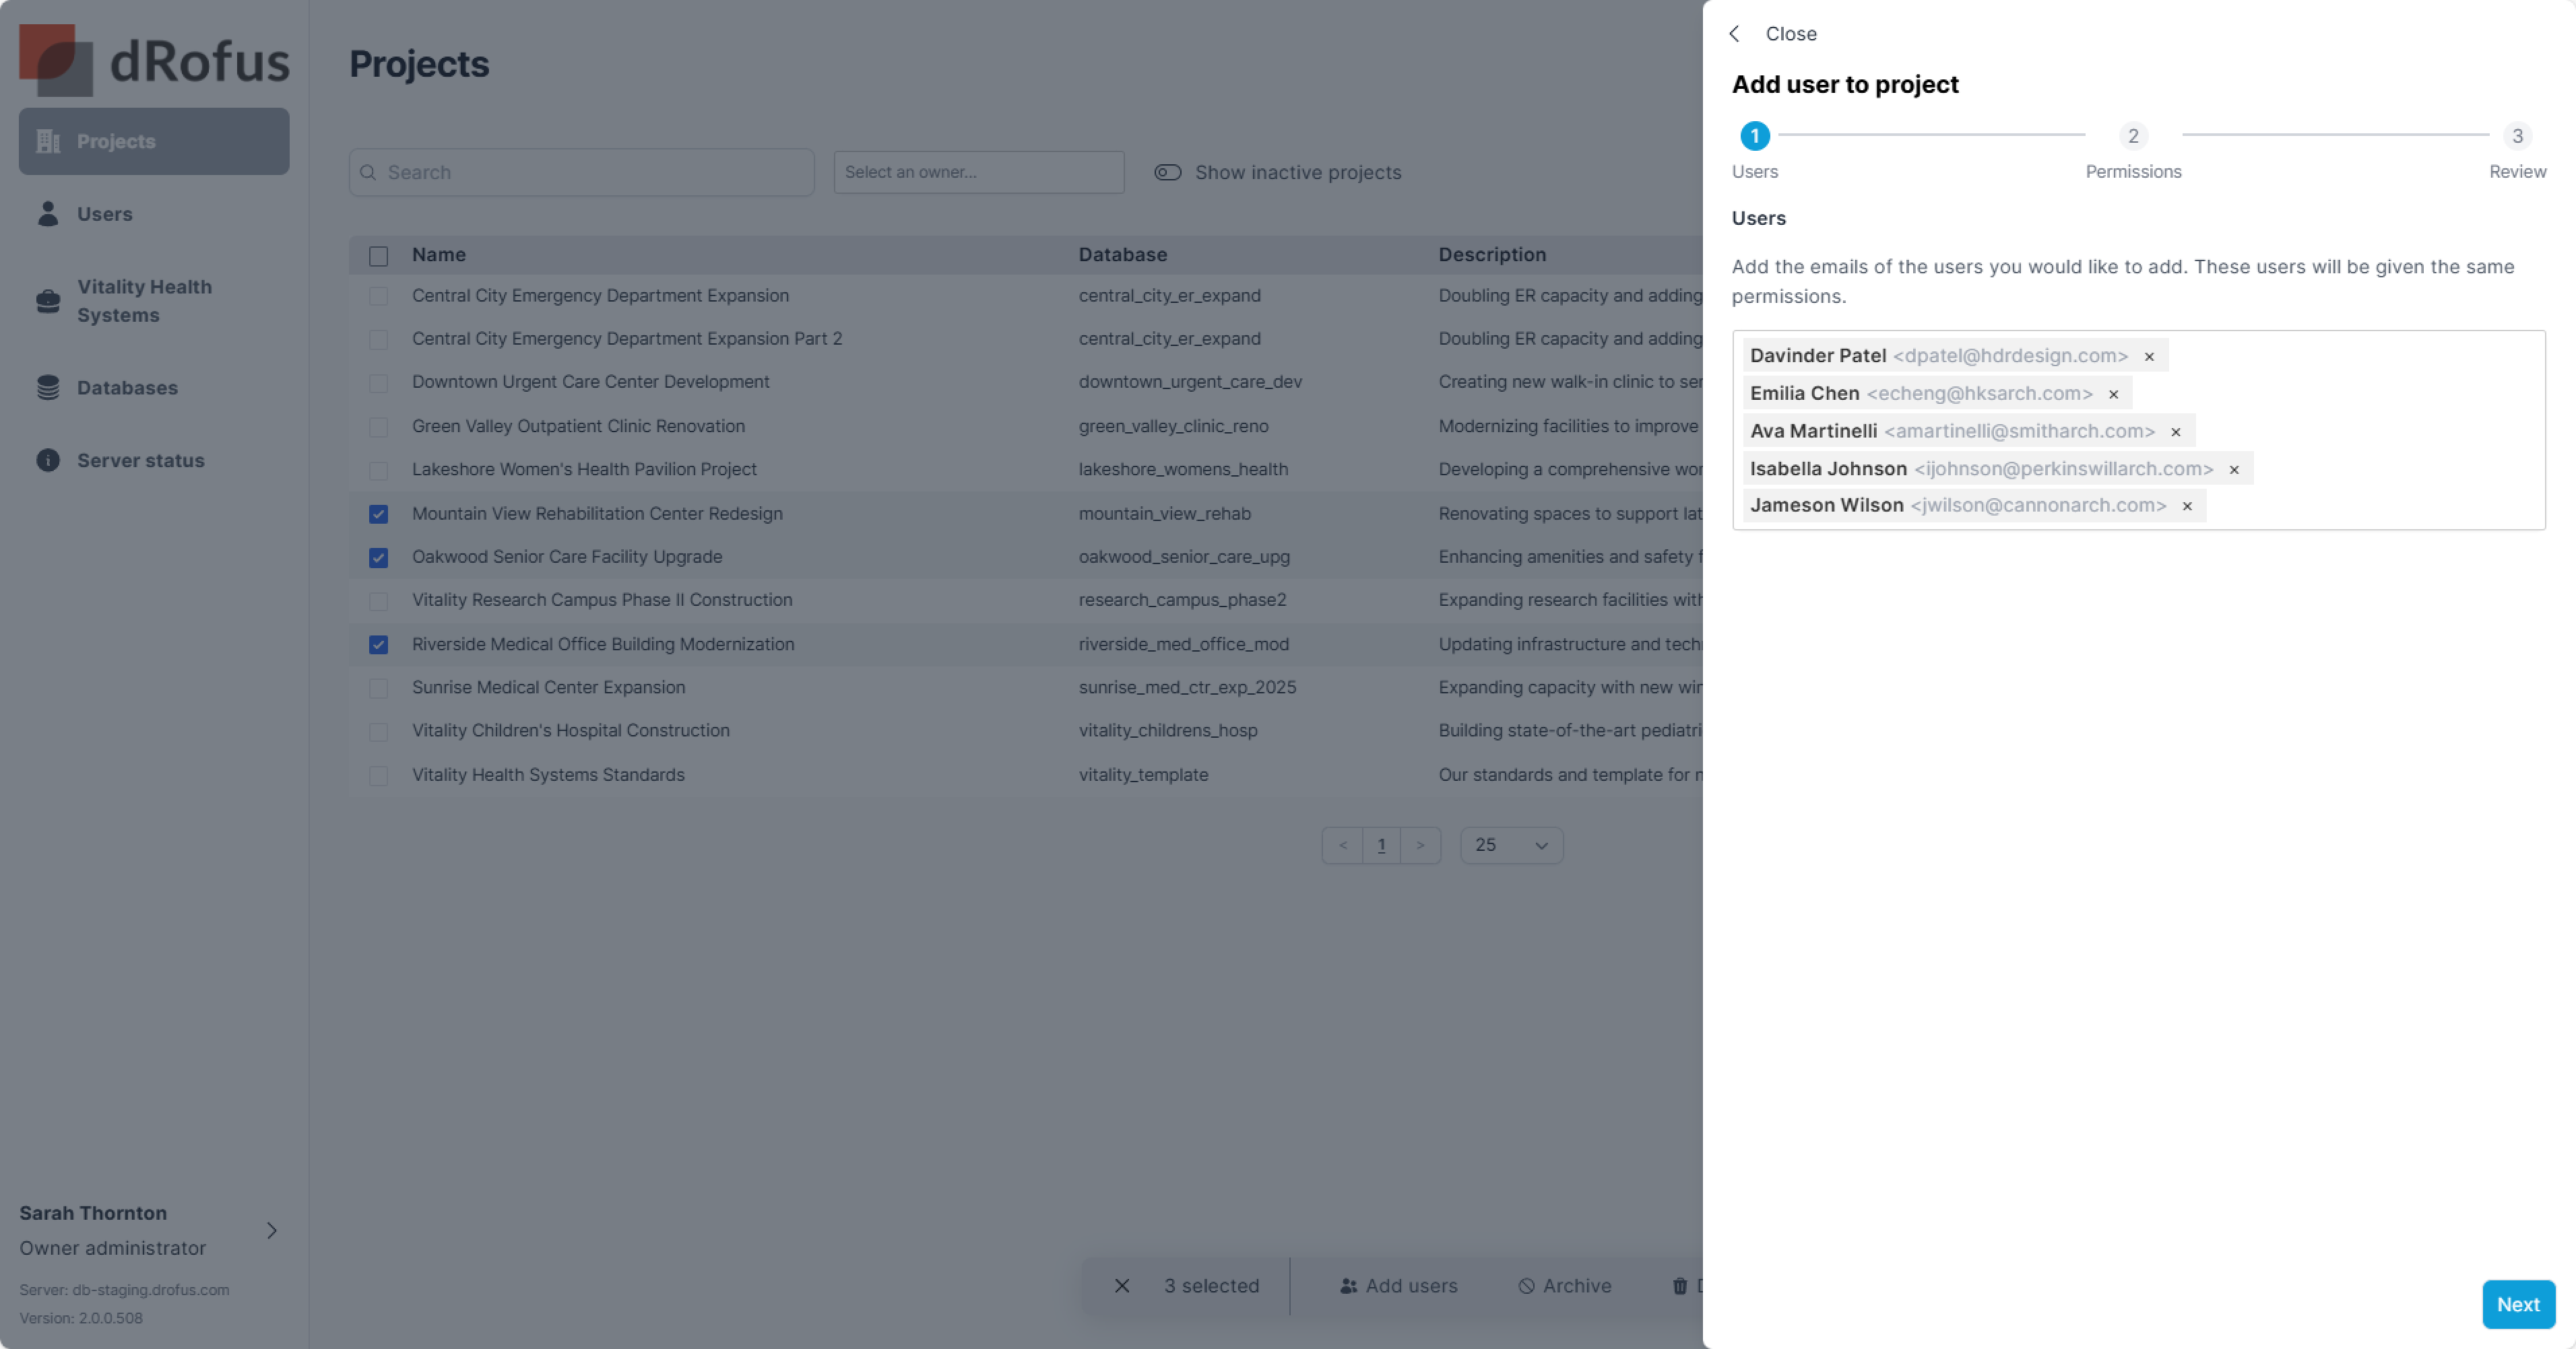
Task: Check Lakeshore Women's Health Pavilion Project row
Action: pyautogui.click(x=378, y=470)
